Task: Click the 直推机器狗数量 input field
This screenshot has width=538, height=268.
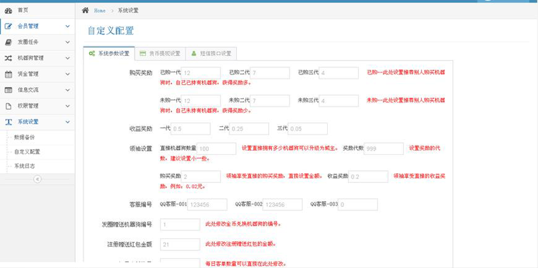Action: pyautogui.click(x=216, y=149)
